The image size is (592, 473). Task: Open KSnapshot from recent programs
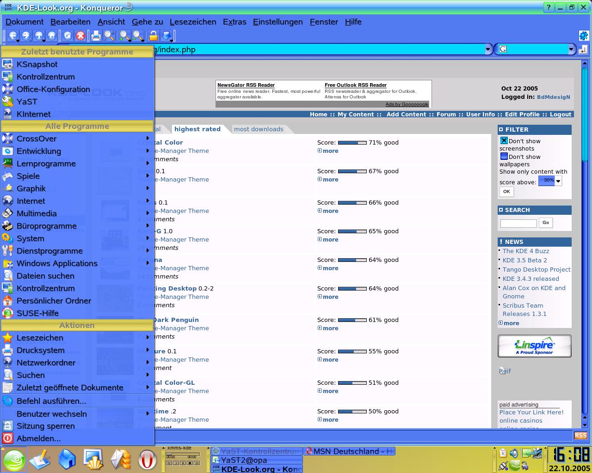point(77,64)
